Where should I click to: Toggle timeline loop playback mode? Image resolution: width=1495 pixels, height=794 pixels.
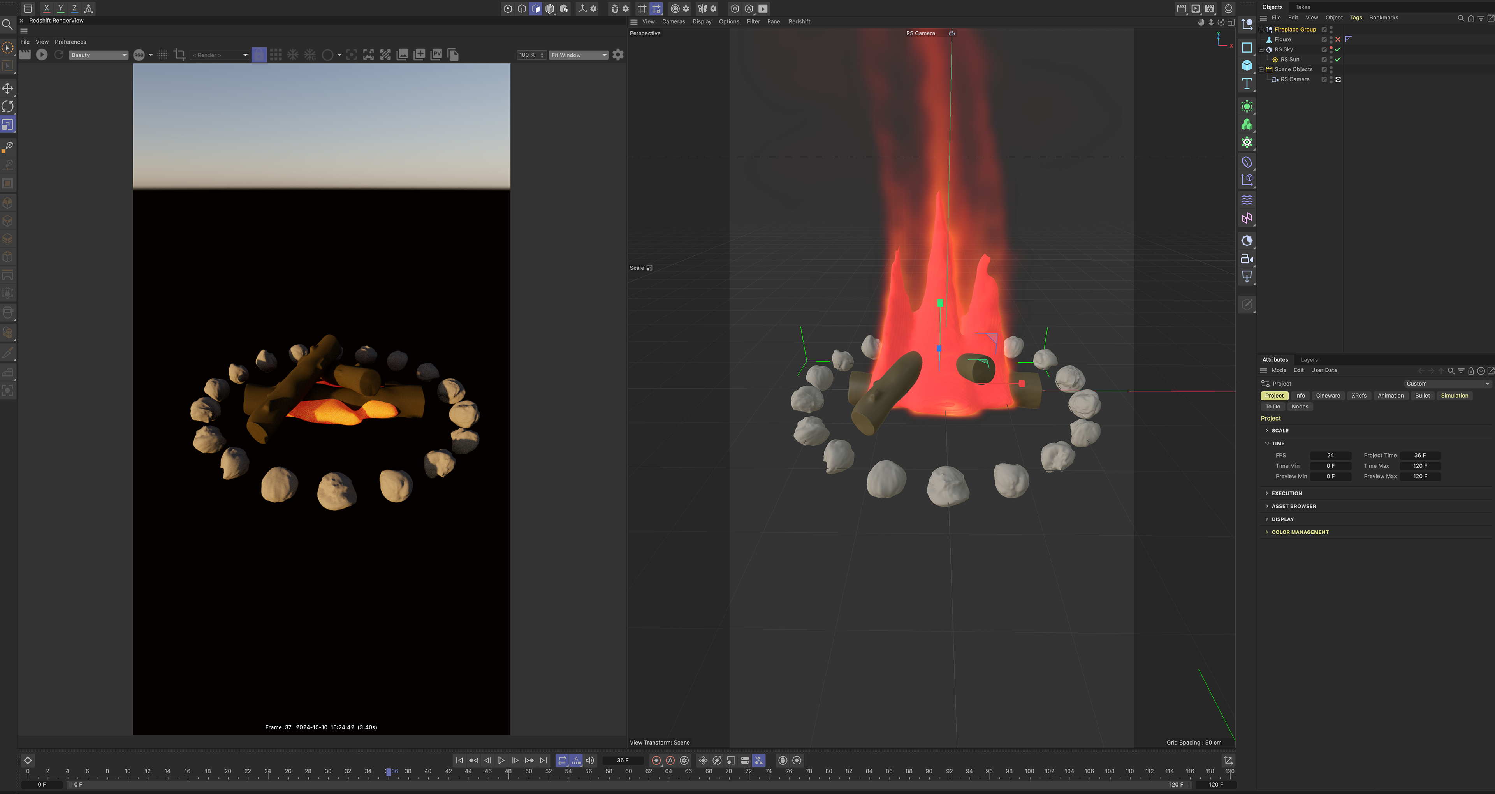(x=562, y=761)
